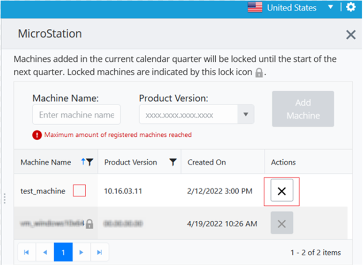
Task: Click the Add Machine button
Action: [303, 109]
